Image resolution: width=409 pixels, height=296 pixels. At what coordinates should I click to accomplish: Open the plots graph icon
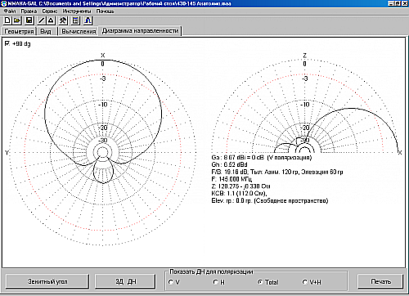click(x=88, y=20)
